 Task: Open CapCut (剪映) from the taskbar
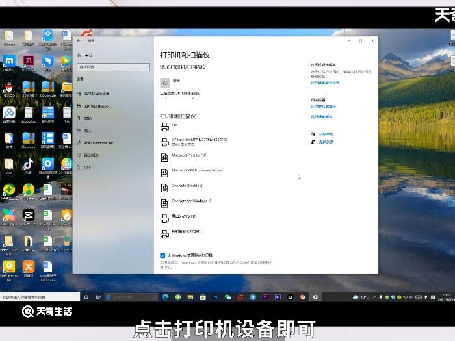pos(290,297)
